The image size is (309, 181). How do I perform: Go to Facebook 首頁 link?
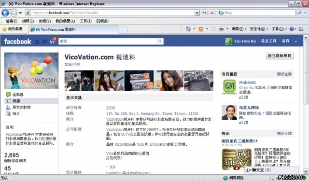[285, 41]
